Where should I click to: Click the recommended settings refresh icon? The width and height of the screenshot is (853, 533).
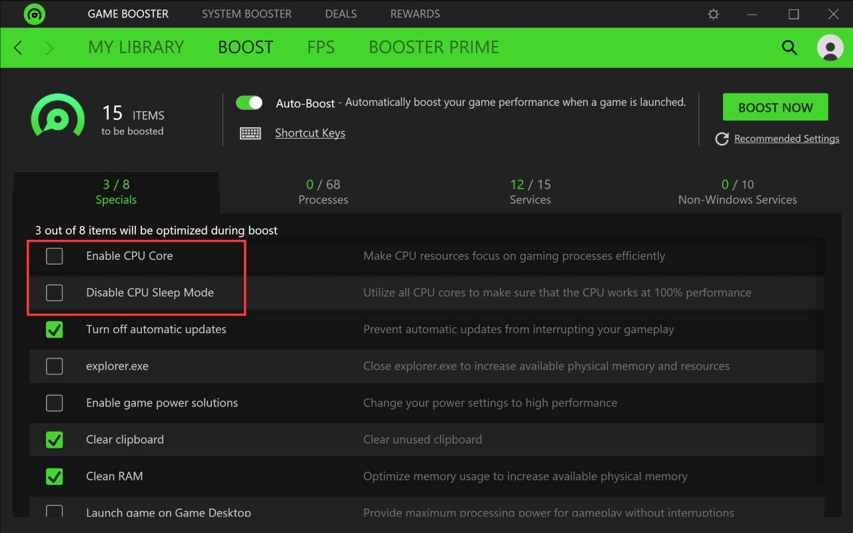722,139
